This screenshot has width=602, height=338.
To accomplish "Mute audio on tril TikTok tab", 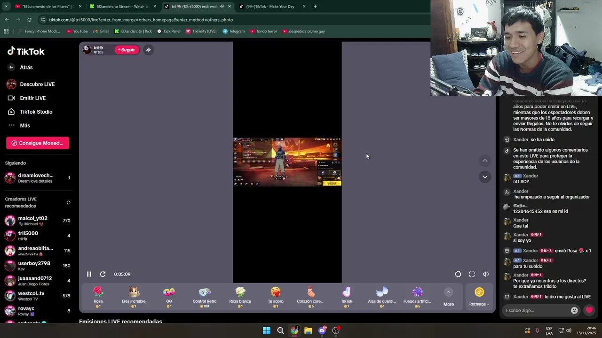I will [222, 7].
